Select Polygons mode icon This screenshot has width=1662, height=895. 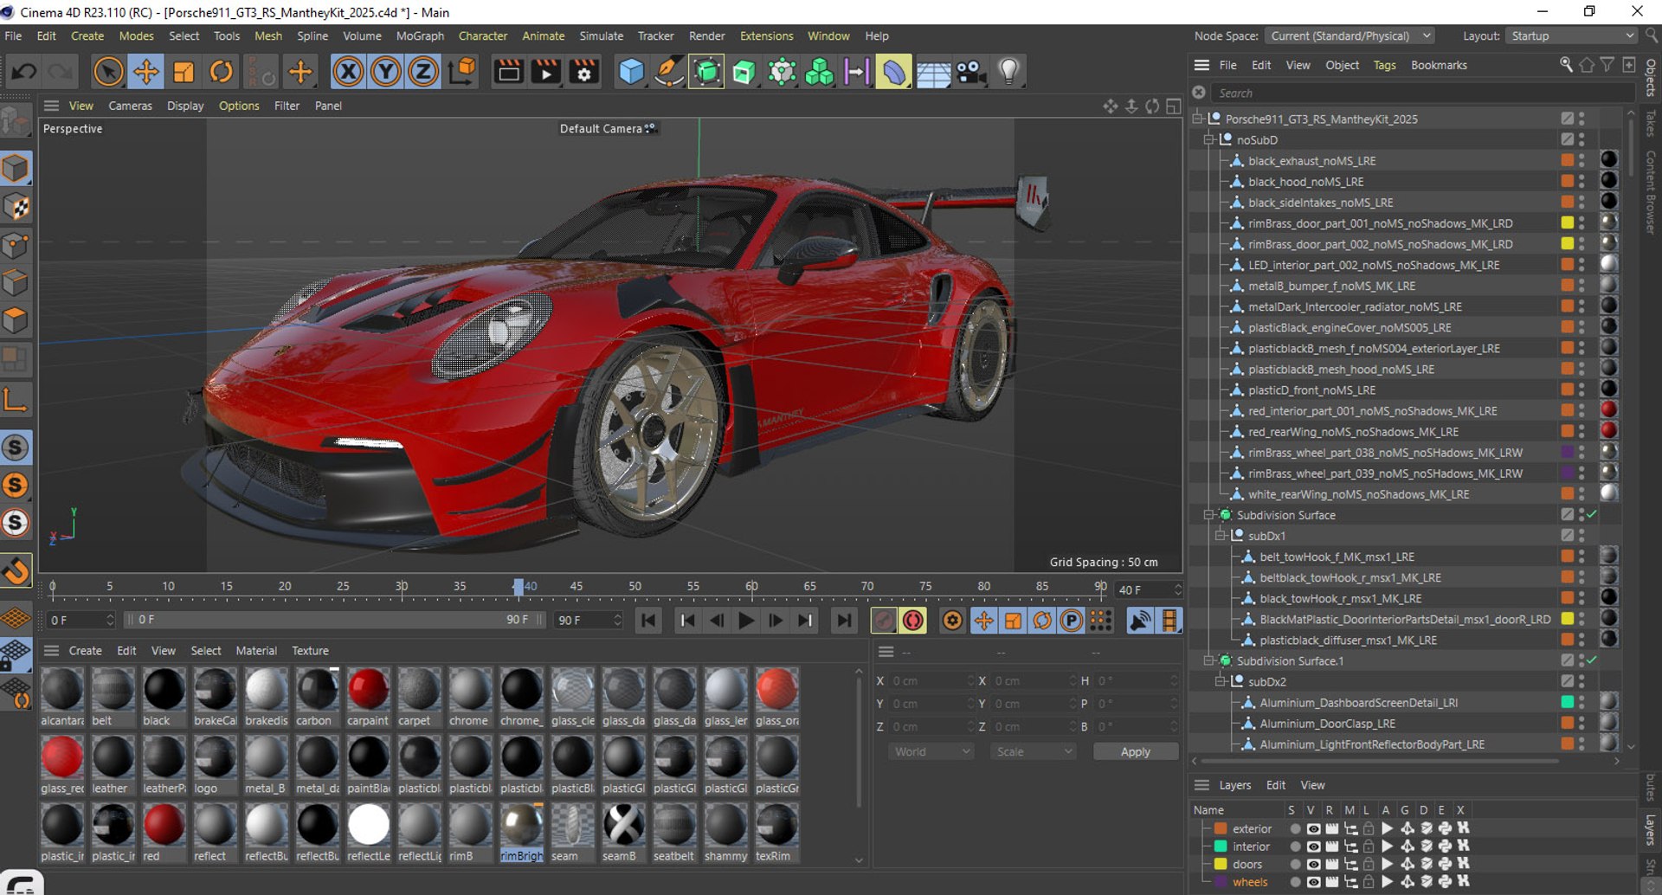[x=16, y=321]
